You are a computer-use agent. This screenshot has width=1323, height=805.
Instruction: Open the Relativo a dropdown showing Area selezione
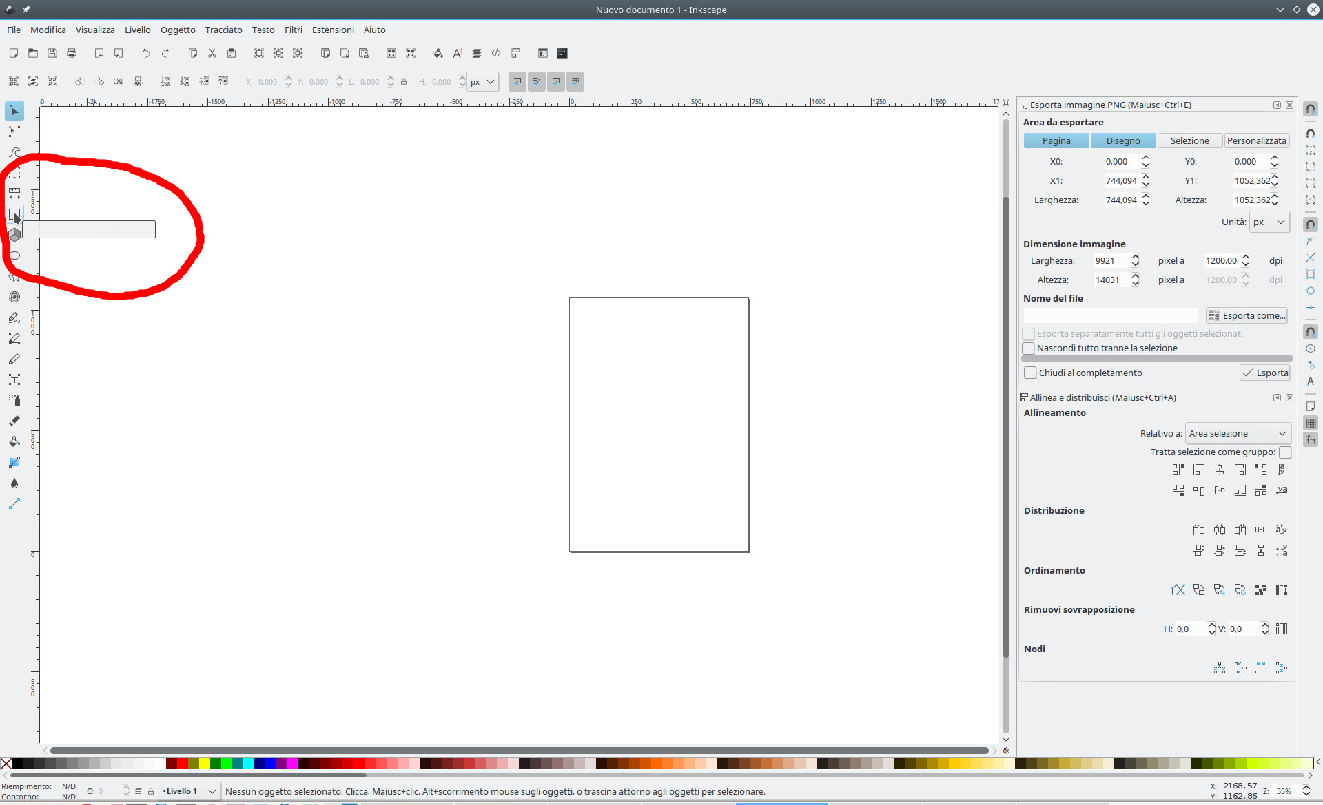tap(1238, 433)
